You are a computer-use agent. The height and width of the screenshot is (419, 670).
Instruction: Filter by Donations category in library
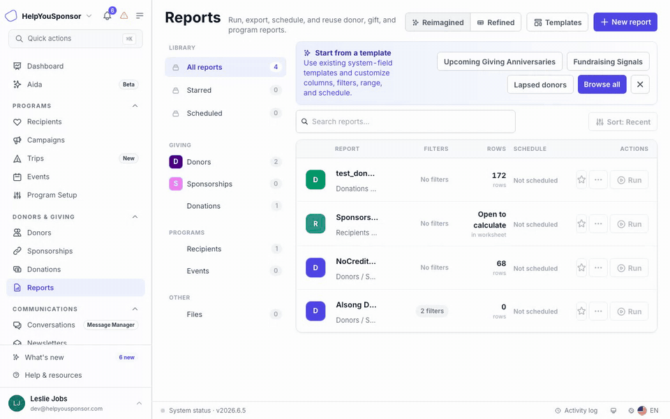pyautogui.click(x=225, y=206)
